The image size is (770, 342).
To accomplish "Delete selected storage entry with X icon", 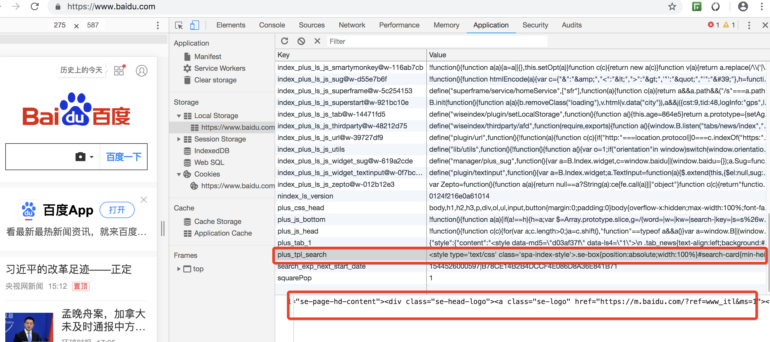I will (317, 41).
